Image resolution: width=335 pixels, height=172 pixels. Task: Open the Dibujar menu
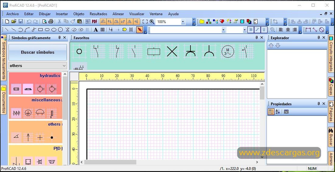[45, 14]
